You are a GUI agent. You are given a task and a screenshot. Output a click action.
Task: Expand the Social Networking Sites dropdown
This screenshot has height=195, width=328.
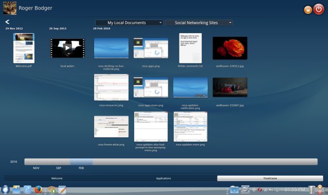click(199, 23)
